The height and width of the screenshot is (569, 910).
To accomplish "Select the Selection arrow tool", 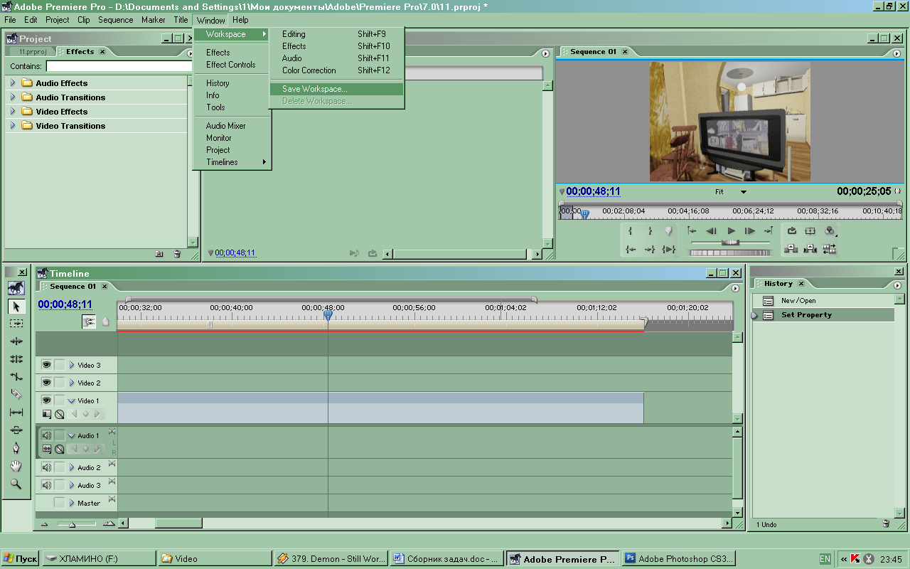I will [16, 306].
